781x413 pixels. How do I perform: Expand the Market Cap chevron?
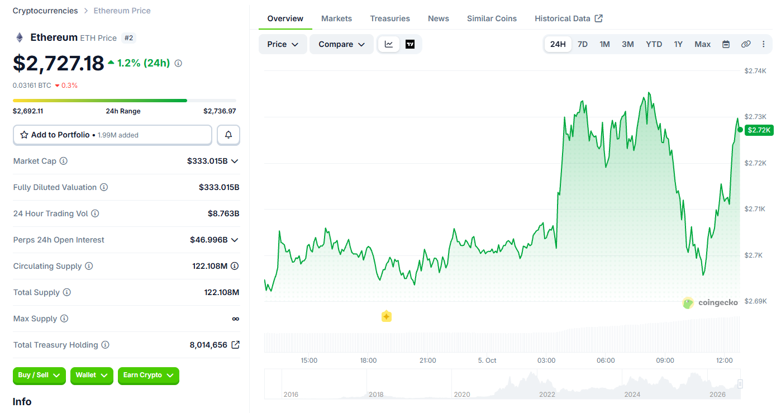(x=235, y=161)
